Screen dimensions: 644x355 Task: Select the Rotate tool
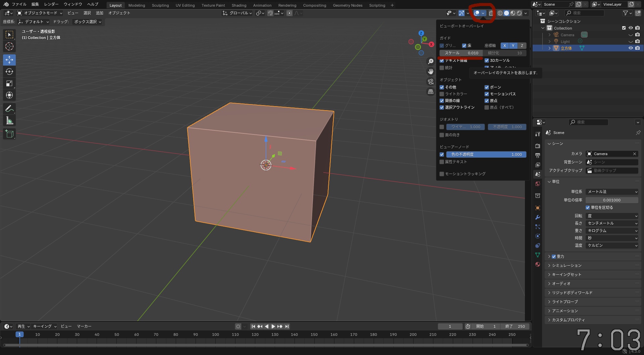(x=9, y=72)
